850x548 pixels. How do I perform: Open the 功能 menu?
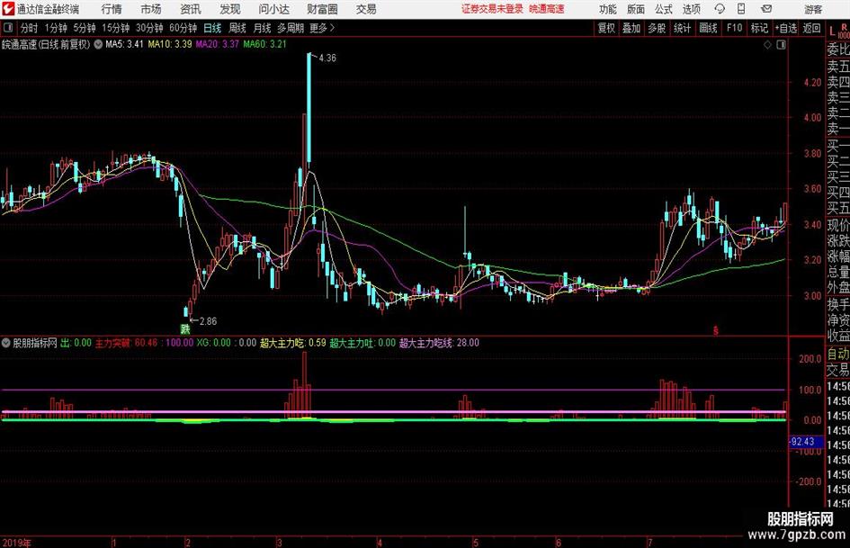pyautogui.click(x=608, y=9)
